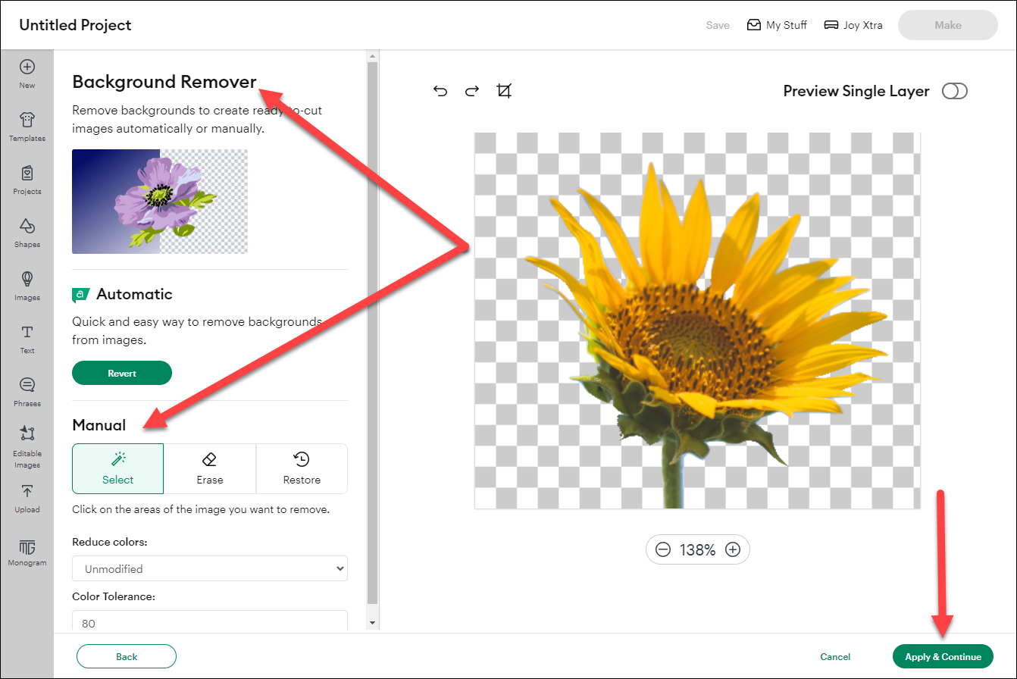Zoom out with the minus icon
The image size is (1017, 679).
[663, 550]
